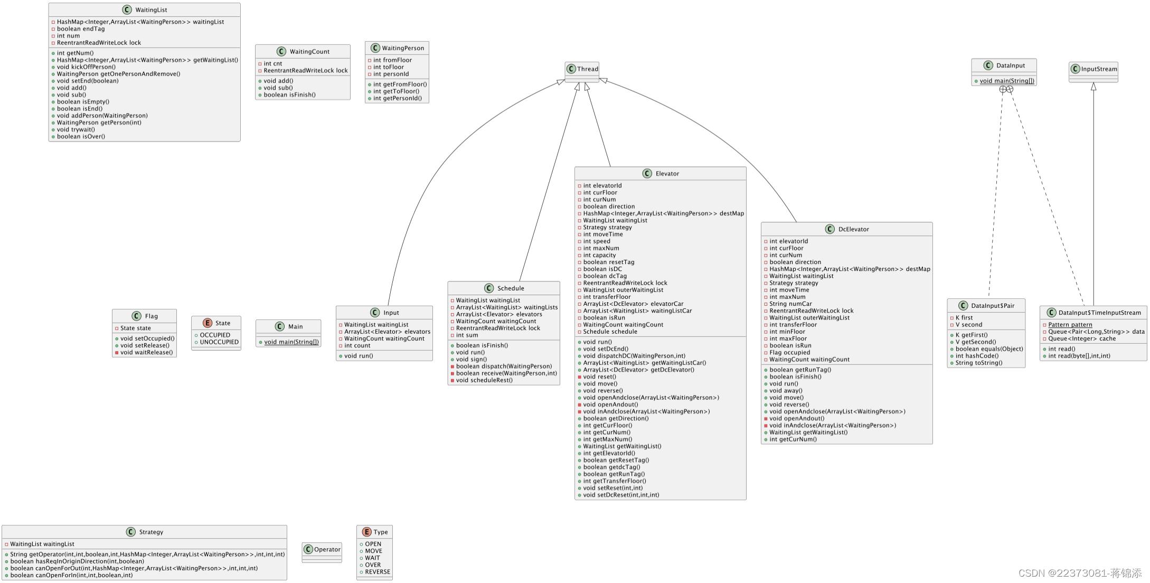This screenshot has width=1150, height=583.
Task: Click the DataInput$Pair class header
Action: tap(993, 305)
